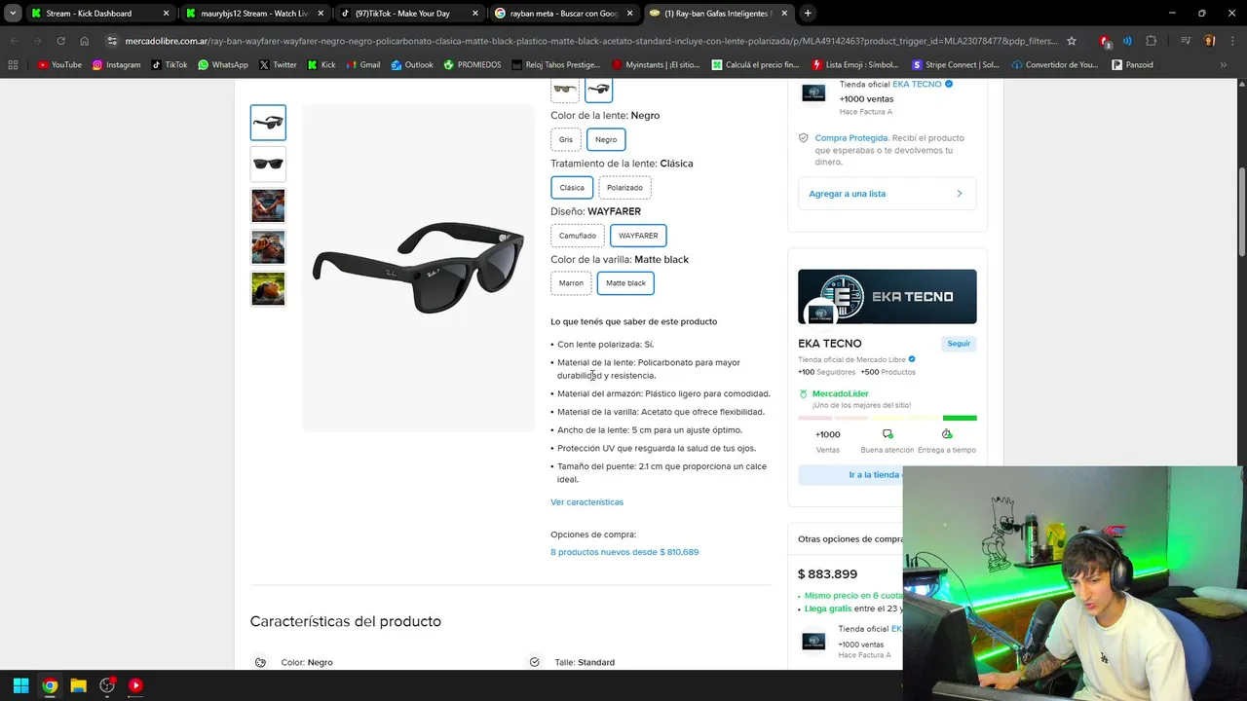Open the Instagram bookmark
This screenshot has height=701, width=1247.
(x=116, y=65)
